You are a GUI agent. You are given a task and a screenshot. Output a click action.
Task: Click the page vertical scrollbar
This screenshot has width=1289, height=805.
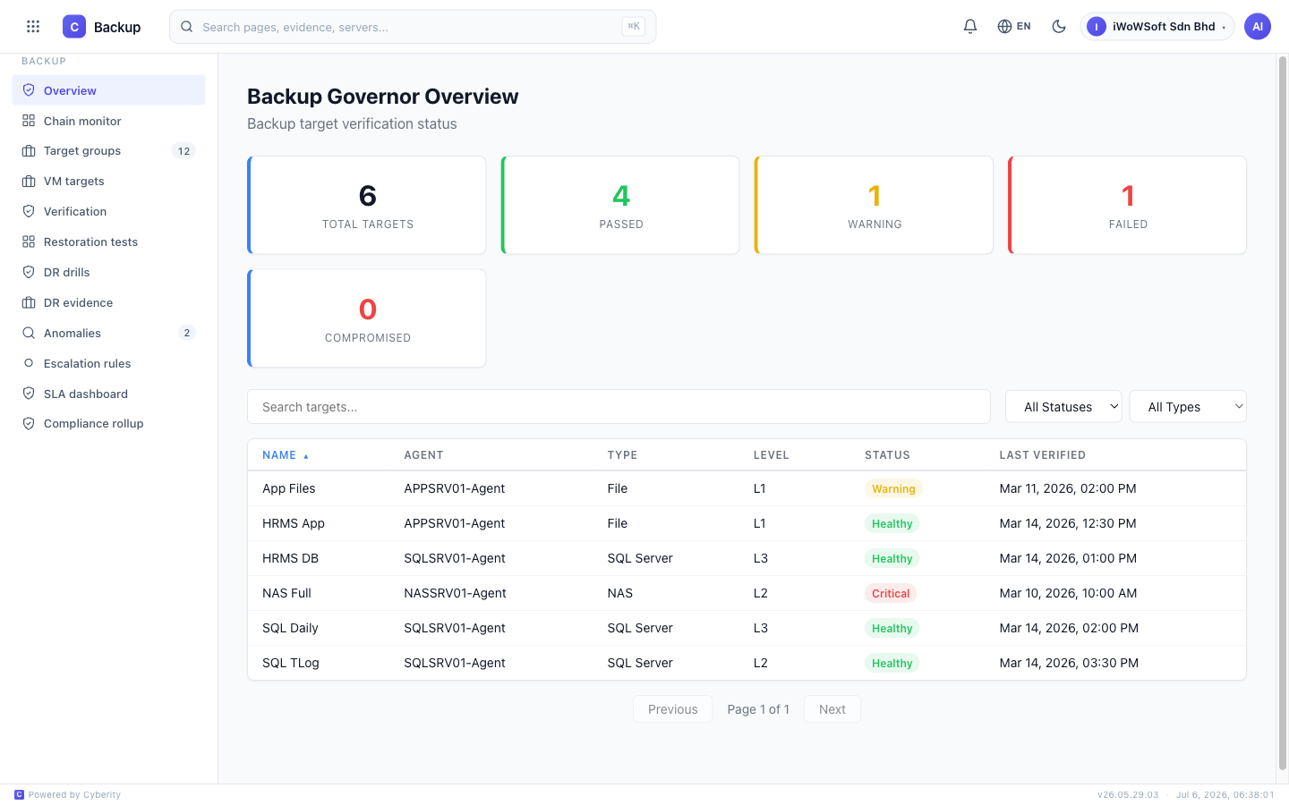1282,411
